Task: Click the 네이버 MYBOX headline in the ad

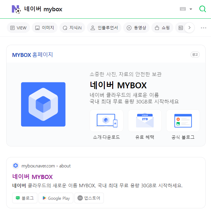Action: 118,85
